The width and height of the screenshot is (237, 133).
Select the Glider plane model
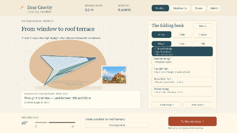(x=182, y=35)
